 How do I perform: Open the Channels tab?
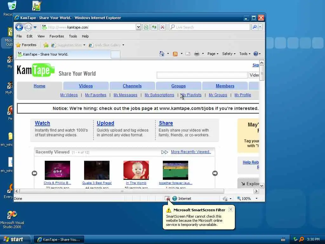pyautogui.click(x=132, y=86)
